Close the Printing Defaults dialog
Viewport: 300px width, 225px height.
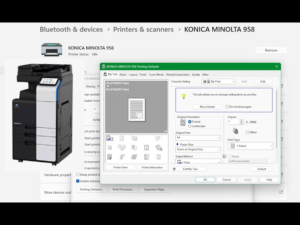(x=277, y=67)
